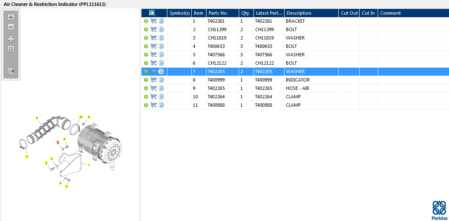The height and width of the screenshot is (221, 449).
Task: Select highlighted red callout 7 in diagram
Action: point(58,142)
